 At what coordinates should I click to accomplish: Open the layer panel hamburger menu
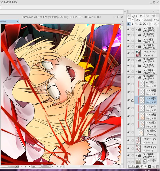[129, 16]
